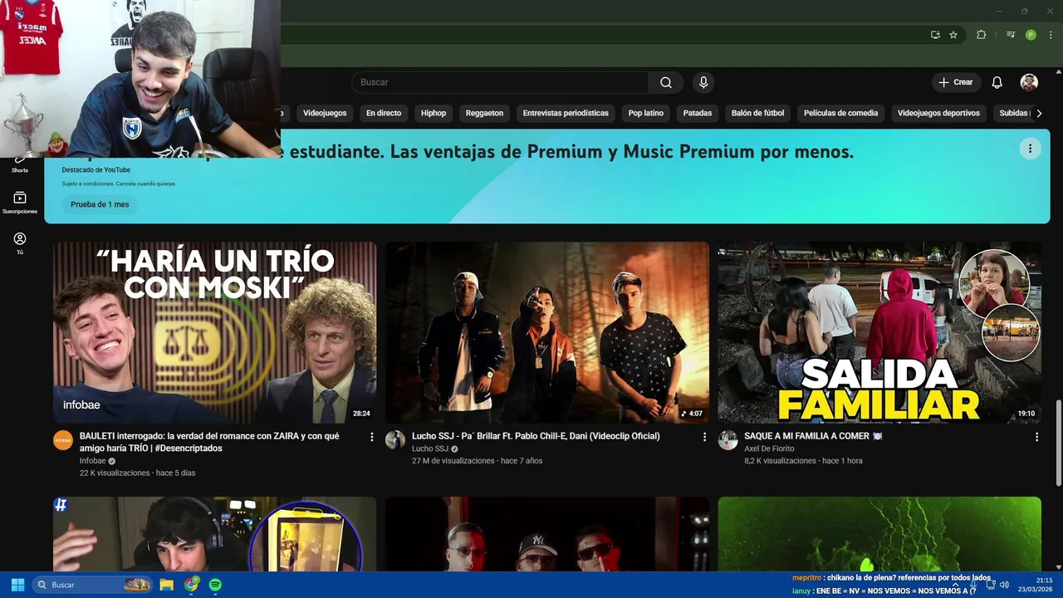Open Premium banner three-dot options

1030,149
